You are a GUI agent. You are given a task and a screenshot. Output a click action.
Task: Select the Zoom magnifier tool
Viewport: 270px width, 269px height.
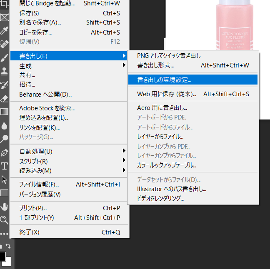[x=4, y=220]
